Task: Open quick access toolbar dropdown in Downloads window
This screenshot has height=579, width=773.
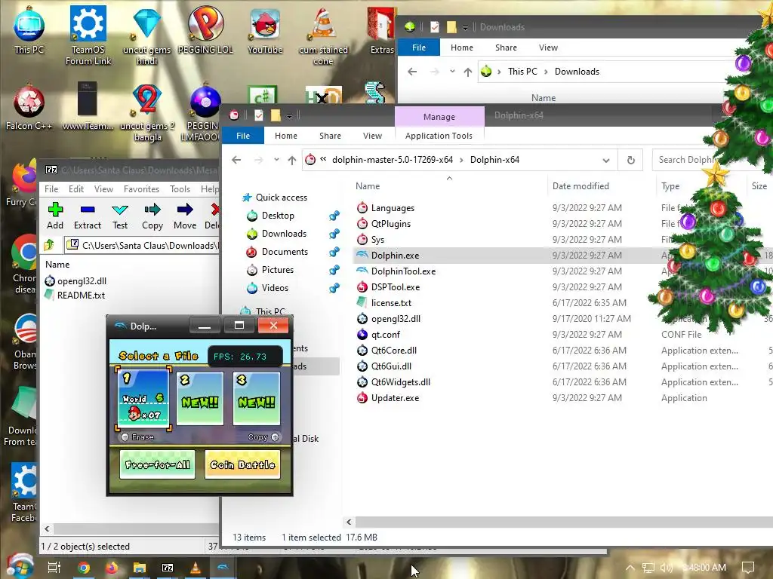Action: [465, 28]
